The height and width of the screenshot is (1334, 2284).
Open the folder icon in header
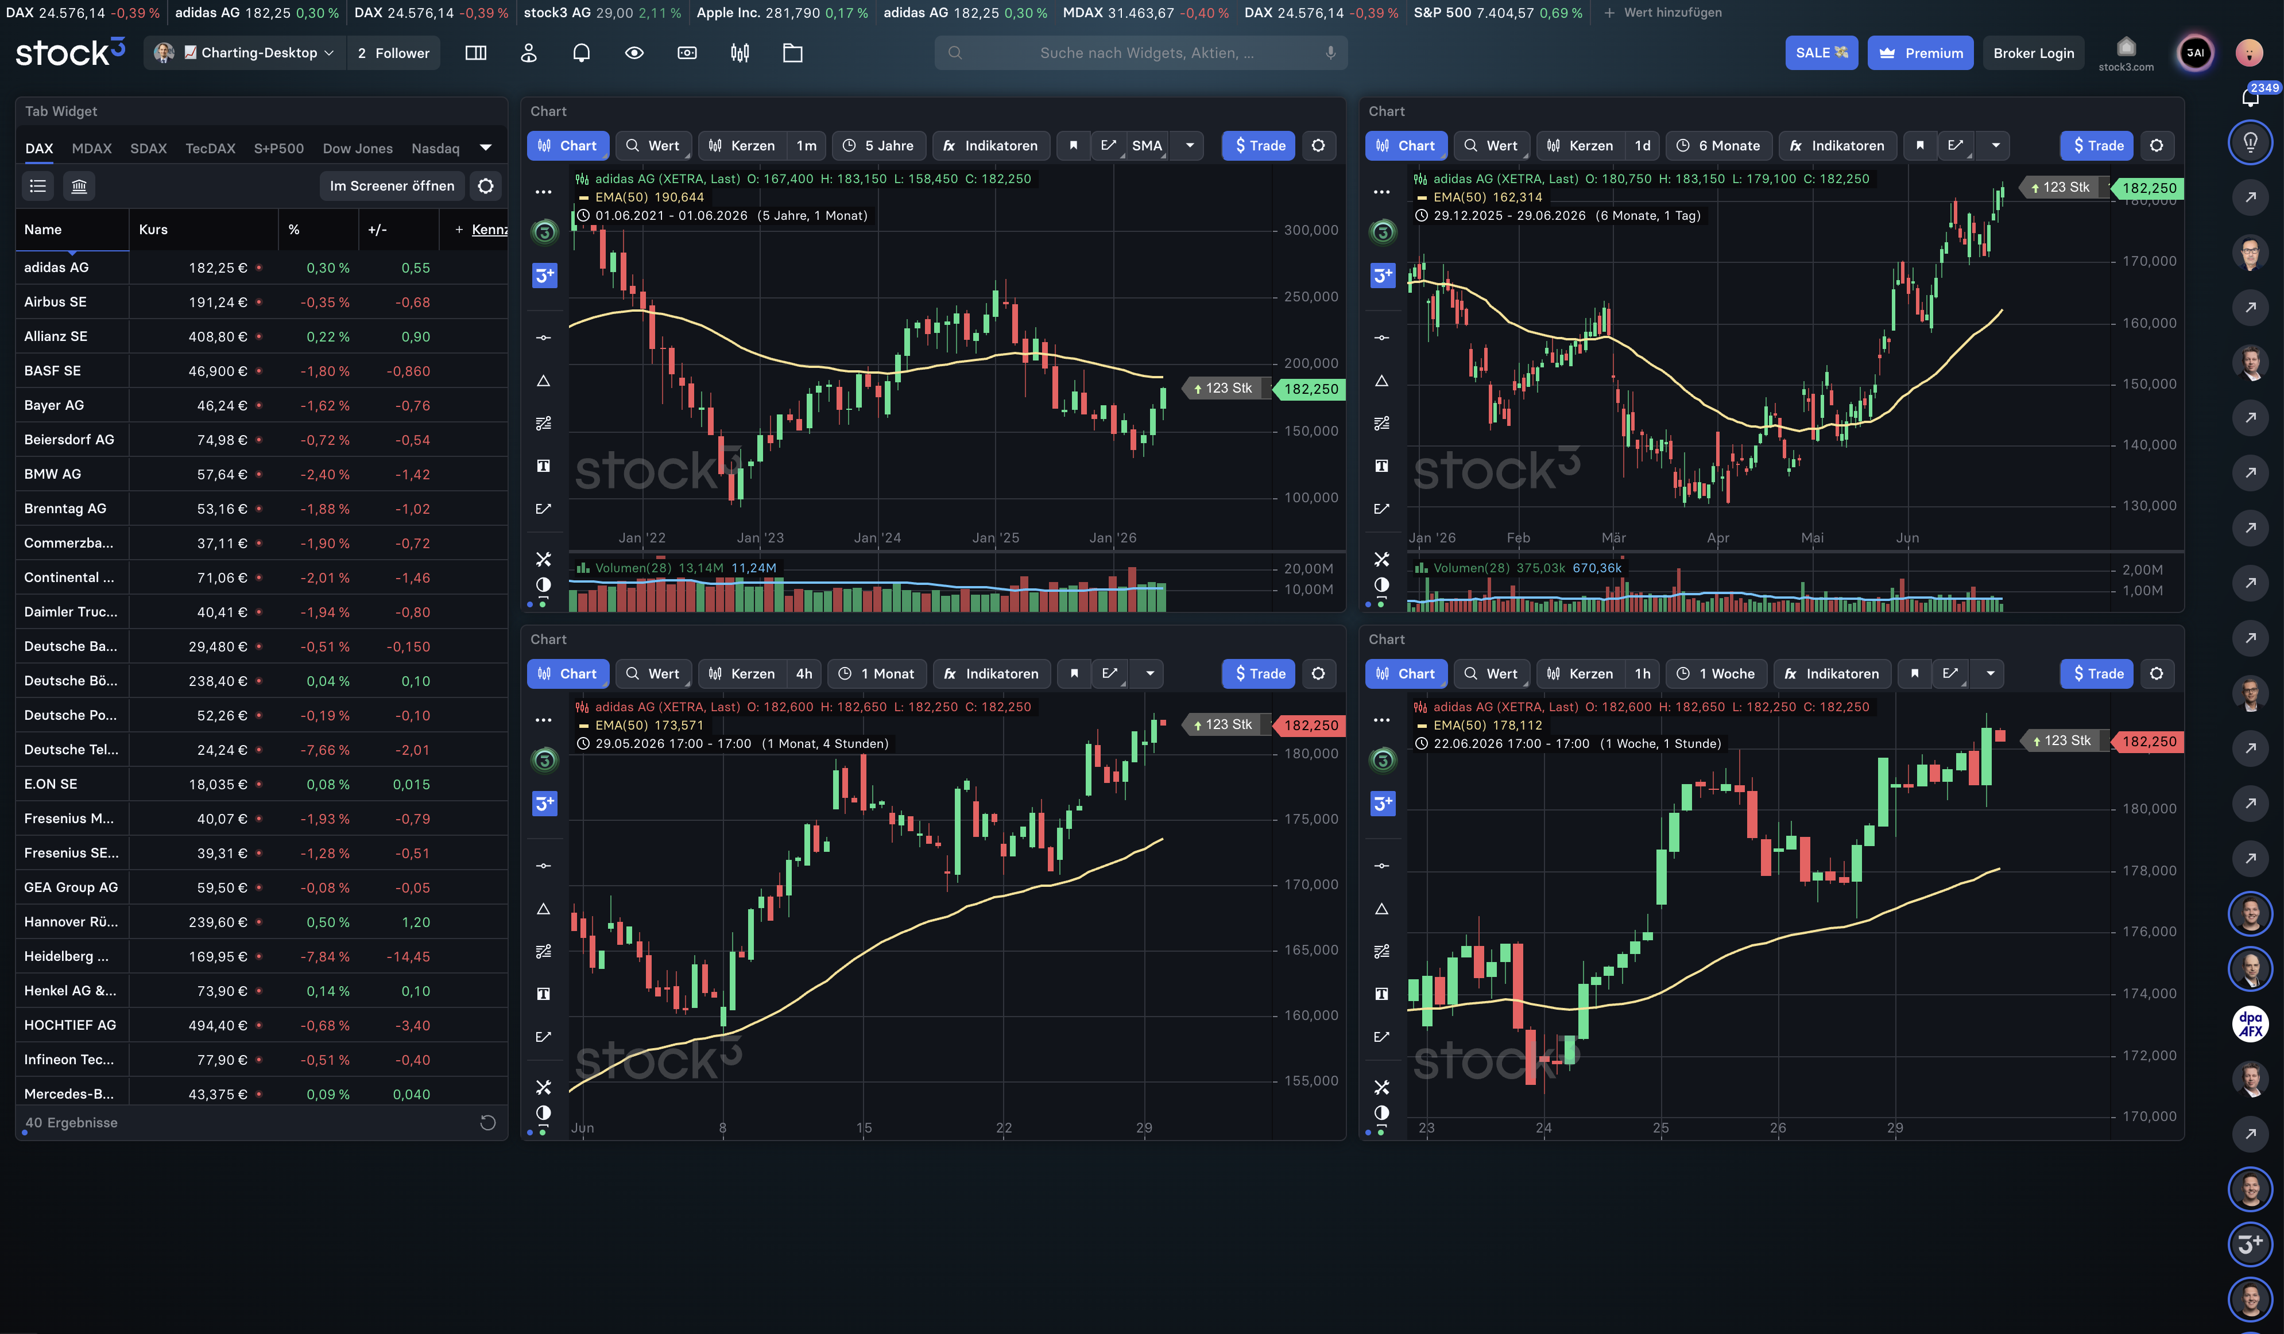coord(793,53)
